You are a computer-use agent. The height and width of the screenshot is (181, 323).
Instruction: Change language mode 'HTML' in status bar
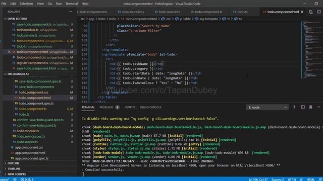point(310,179)
